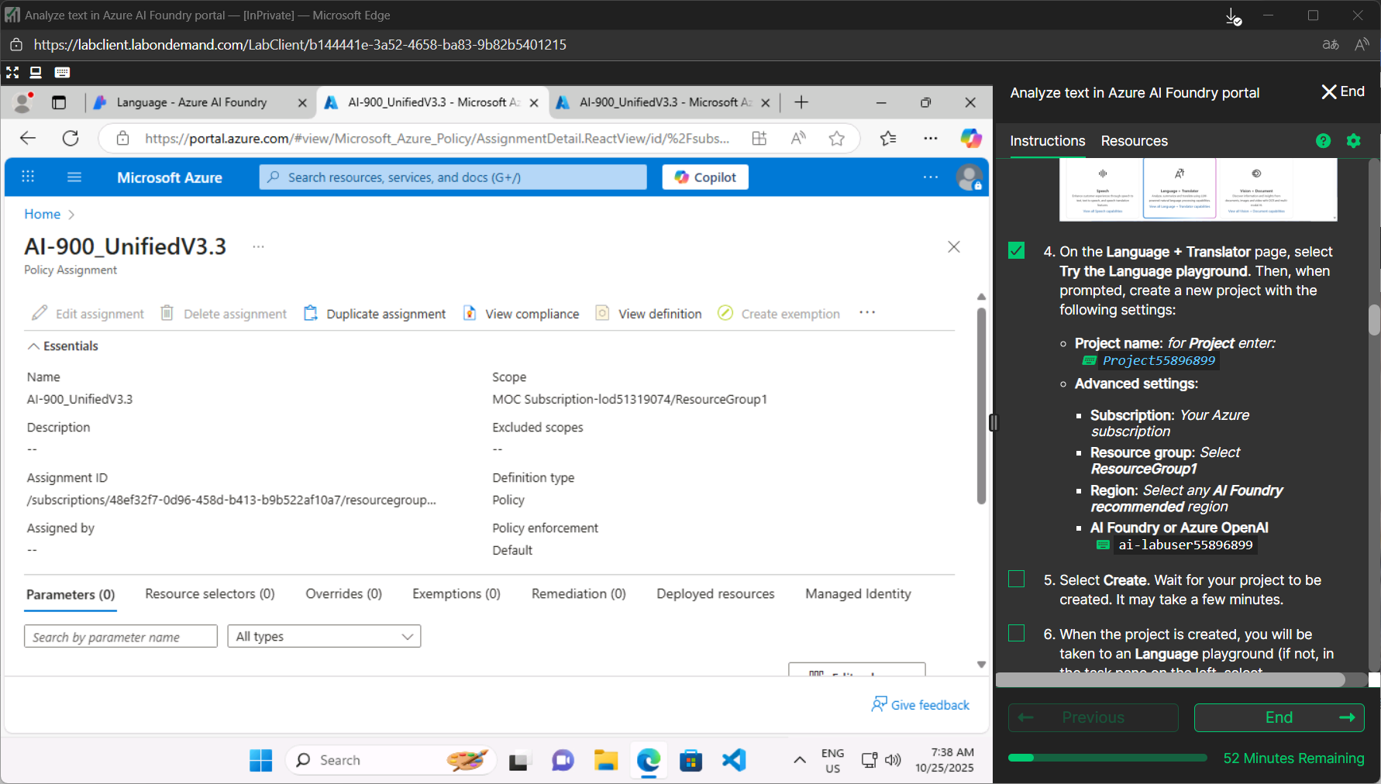Open split screen view icon
The image size is (1381, 784).
click(x=759, y=138)
